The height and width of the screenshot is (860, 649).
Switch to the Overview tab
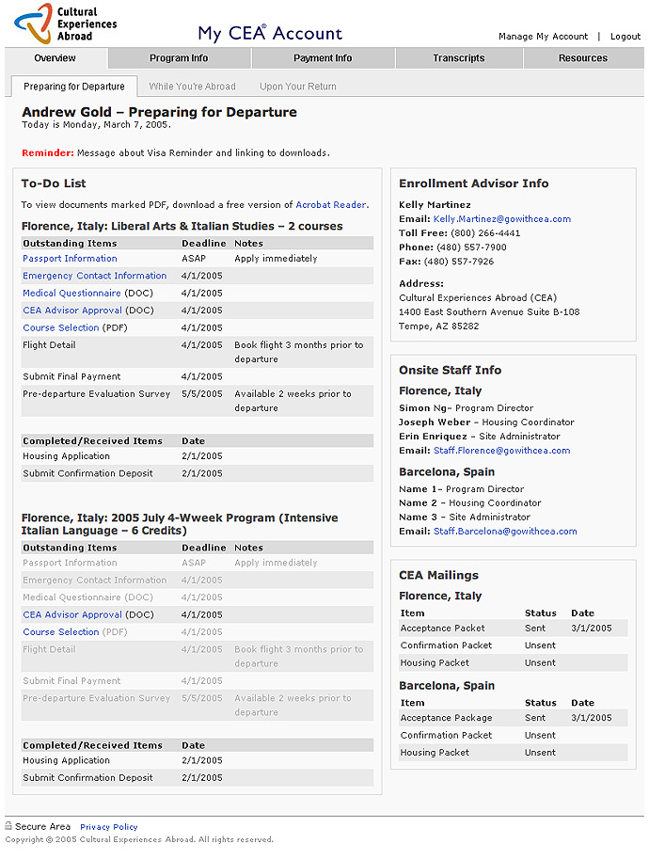click(55, 58)
